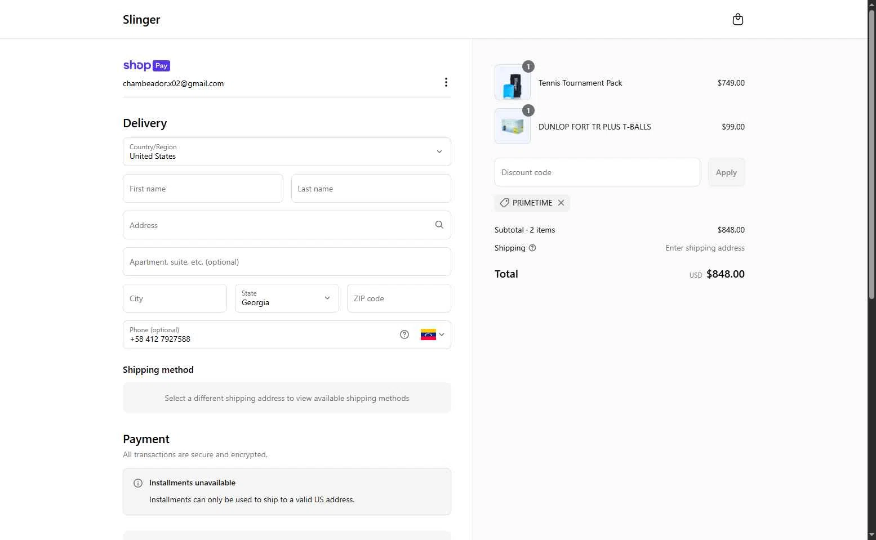Viewport: 876px width, 540px height.
Task: Open the shopping bag cart icon
Action: 737,19
